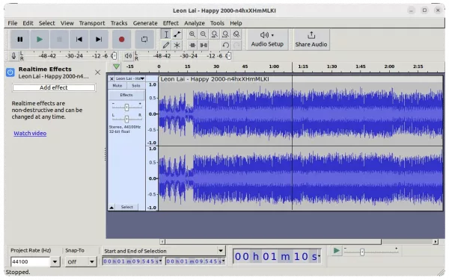The height and width of the screenshot is (280, 449).
Task: Click Fit Project to Width icon
Action: pos(225,34)
